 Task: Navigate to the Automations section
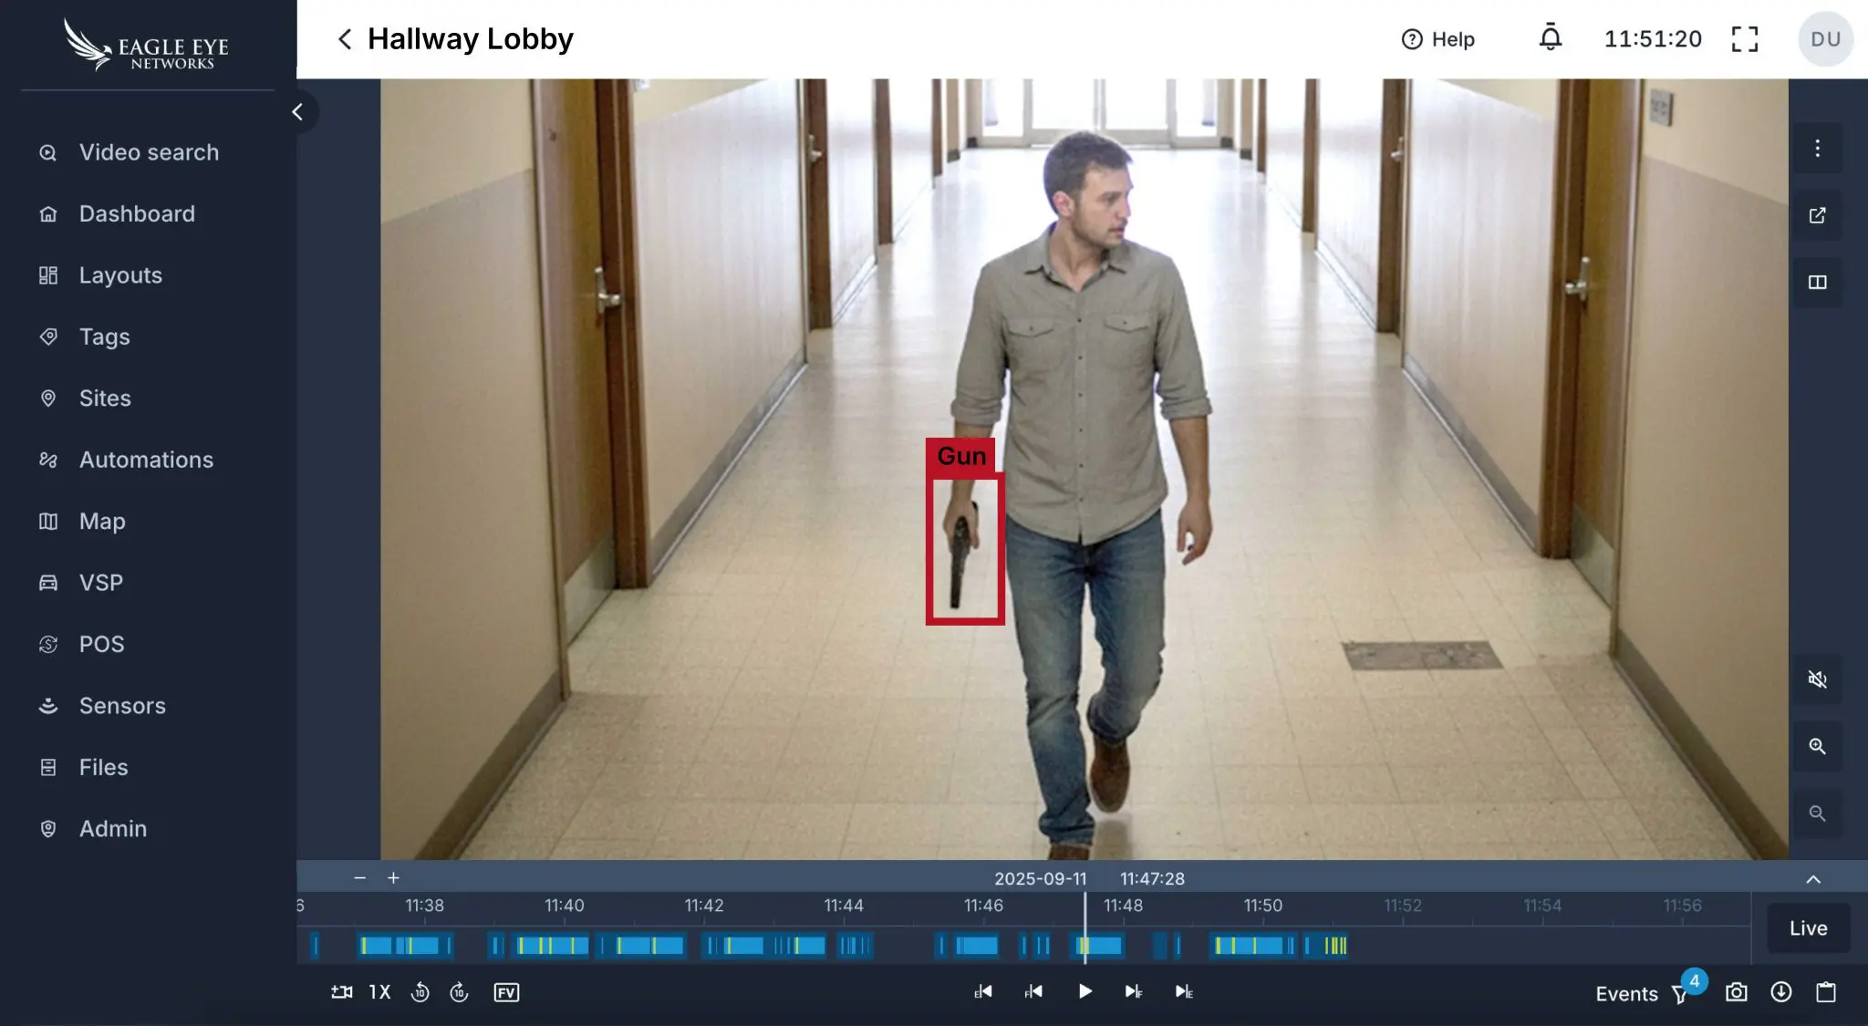[x=146, y=460]
